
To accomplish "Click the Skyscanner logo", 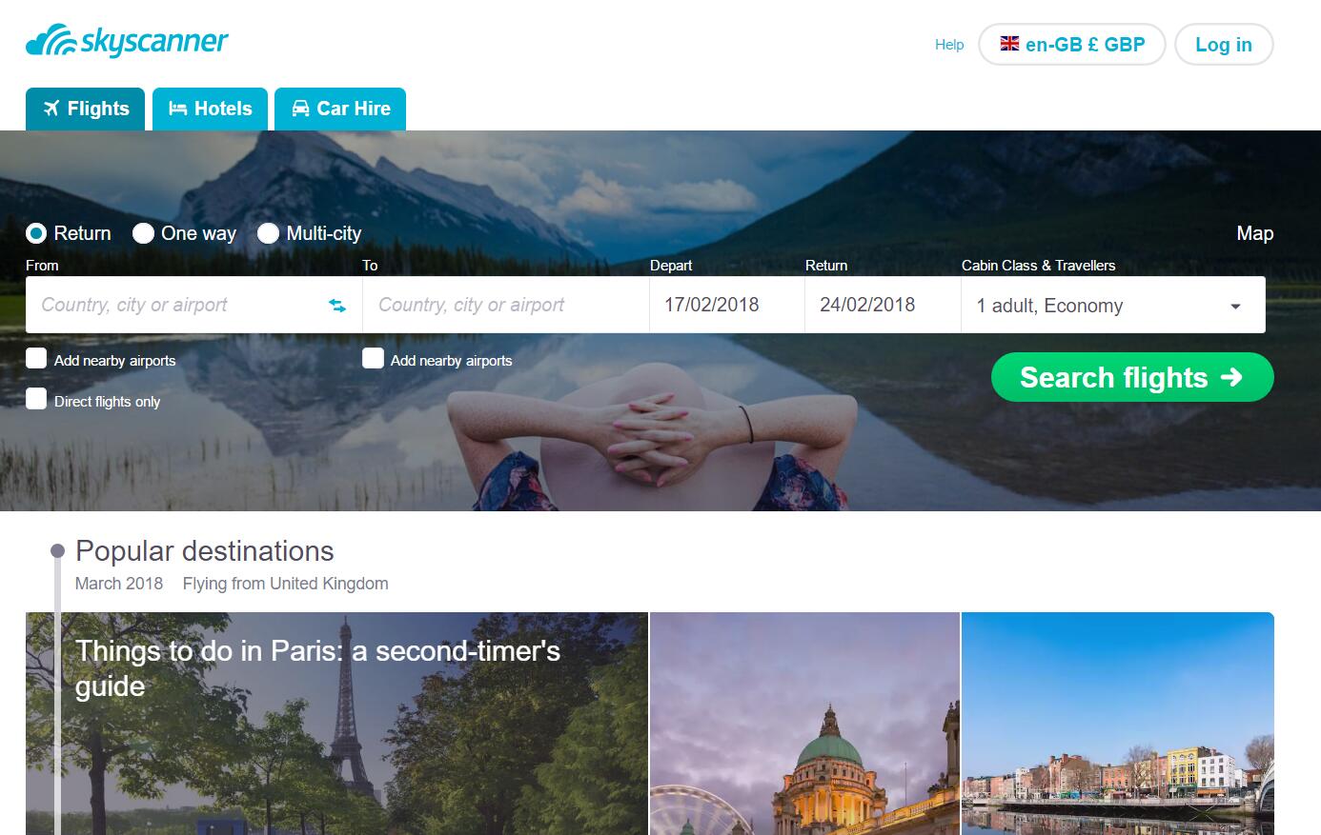I will 127,41.
